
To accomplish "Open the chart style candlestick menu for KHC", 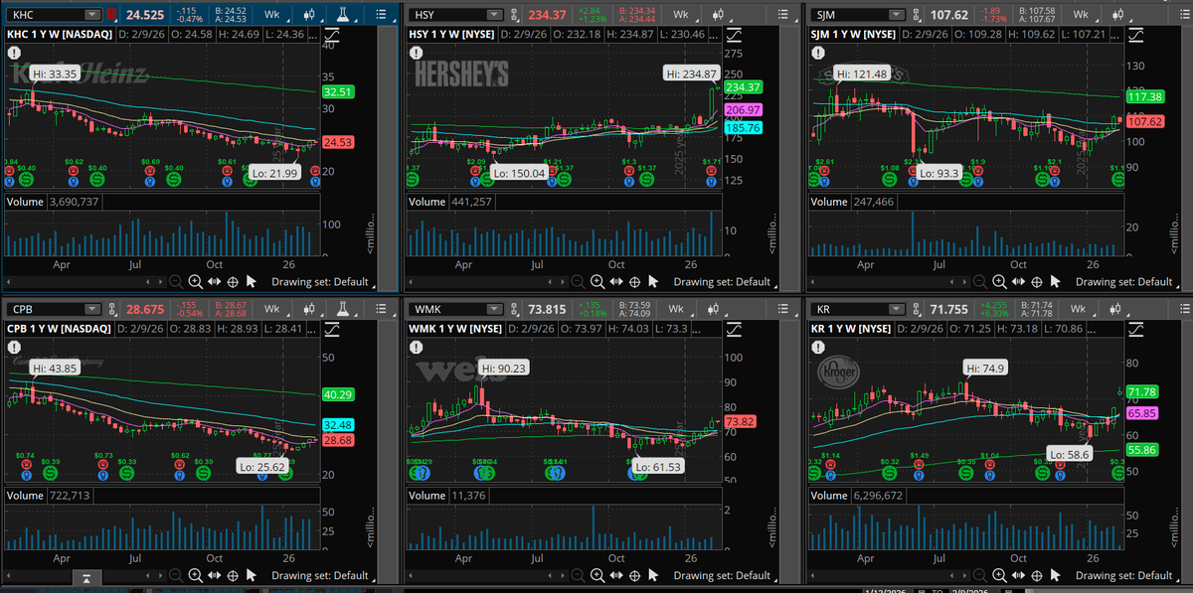I will coord(309,15).
